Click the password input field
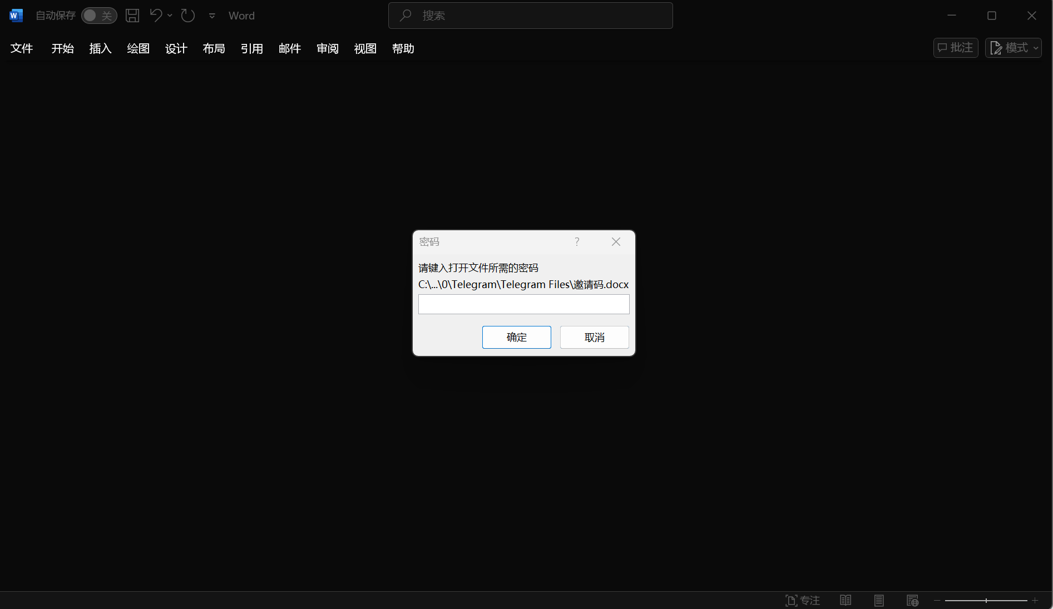The height and width of the screenshot is (609, 1053). [x=523, y=304]
